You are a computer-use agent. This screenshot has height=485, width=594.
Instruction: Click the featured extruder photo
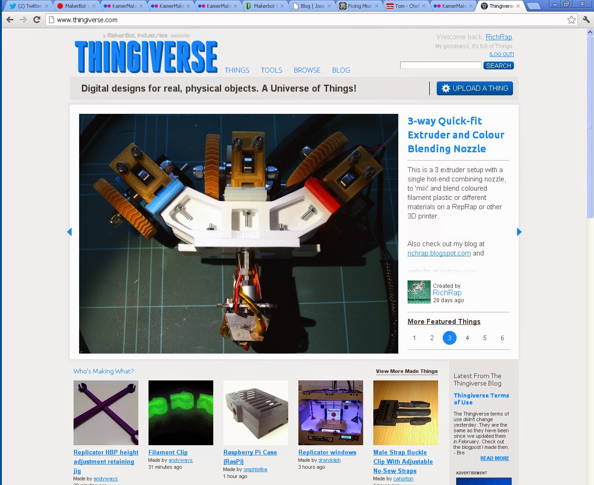pos(239,234)
